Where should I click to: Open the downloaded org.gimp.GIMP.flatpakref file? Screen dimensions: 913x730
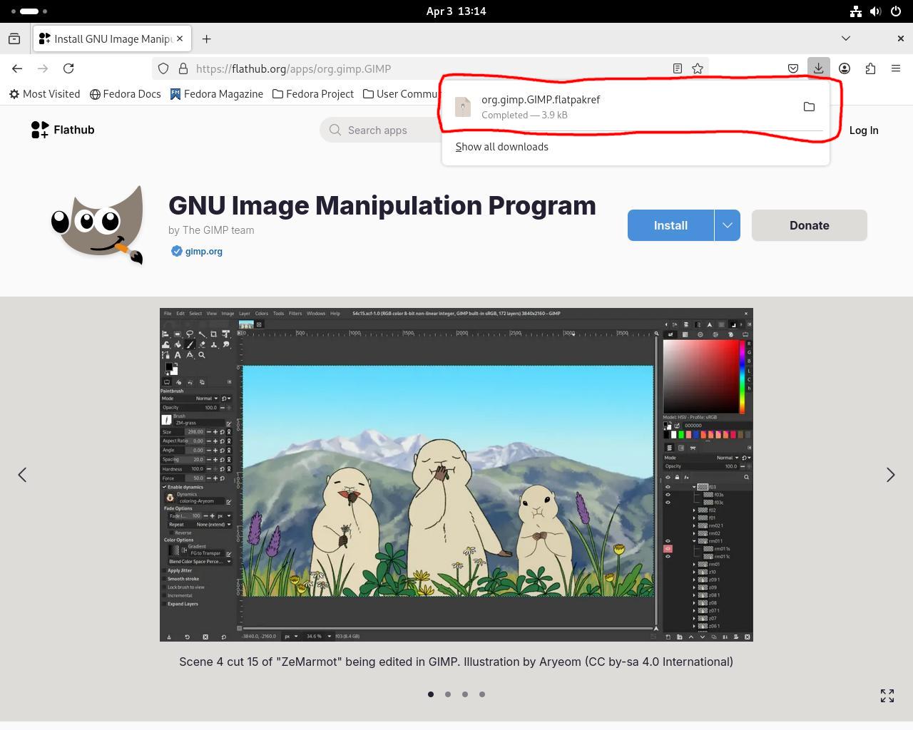621,107
